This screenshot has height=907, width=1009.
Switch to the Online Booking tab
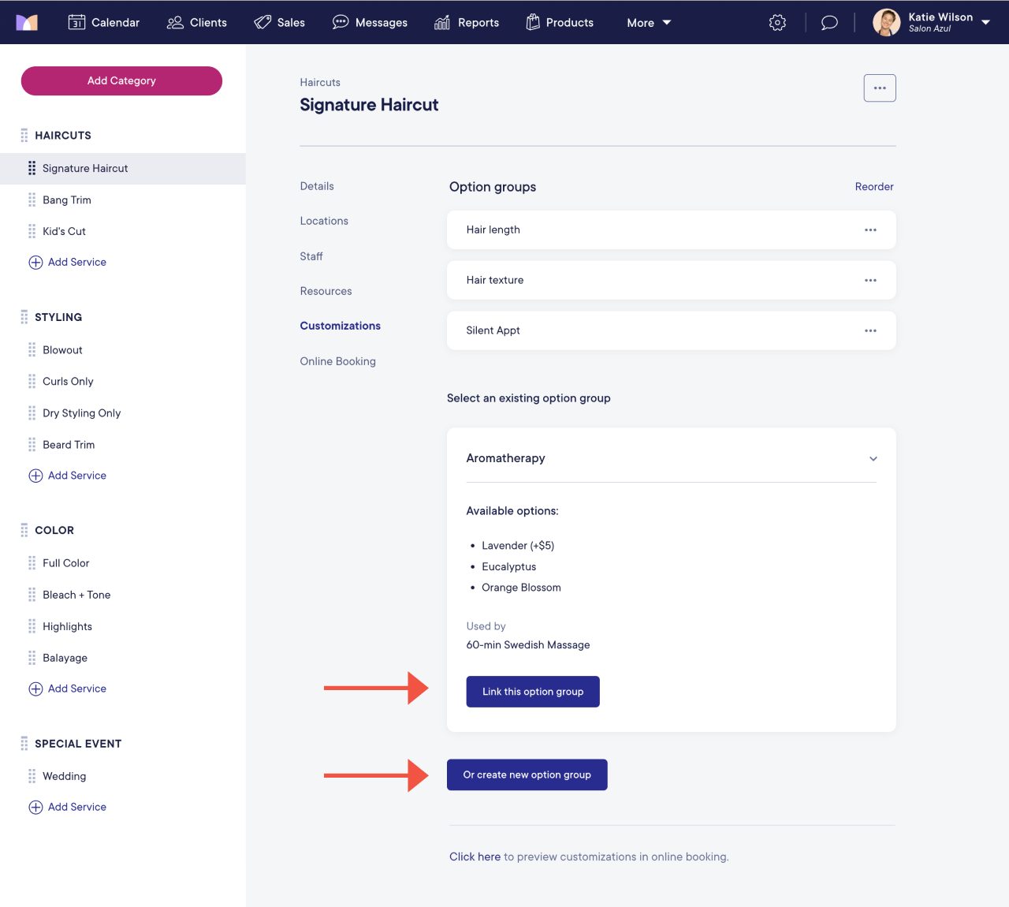[337, 361]
